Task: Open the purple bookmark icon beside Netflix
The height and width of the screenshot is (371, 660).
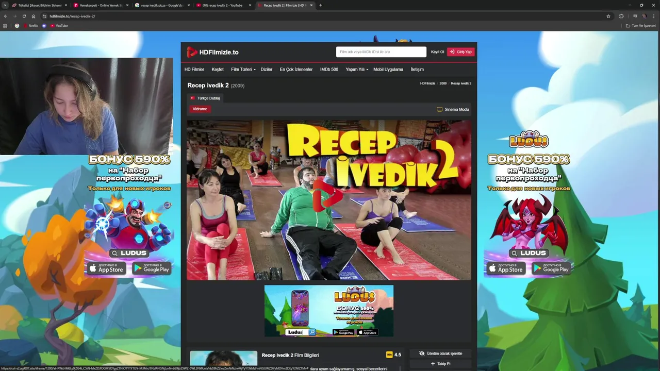Action: click(x=44, y=26)
